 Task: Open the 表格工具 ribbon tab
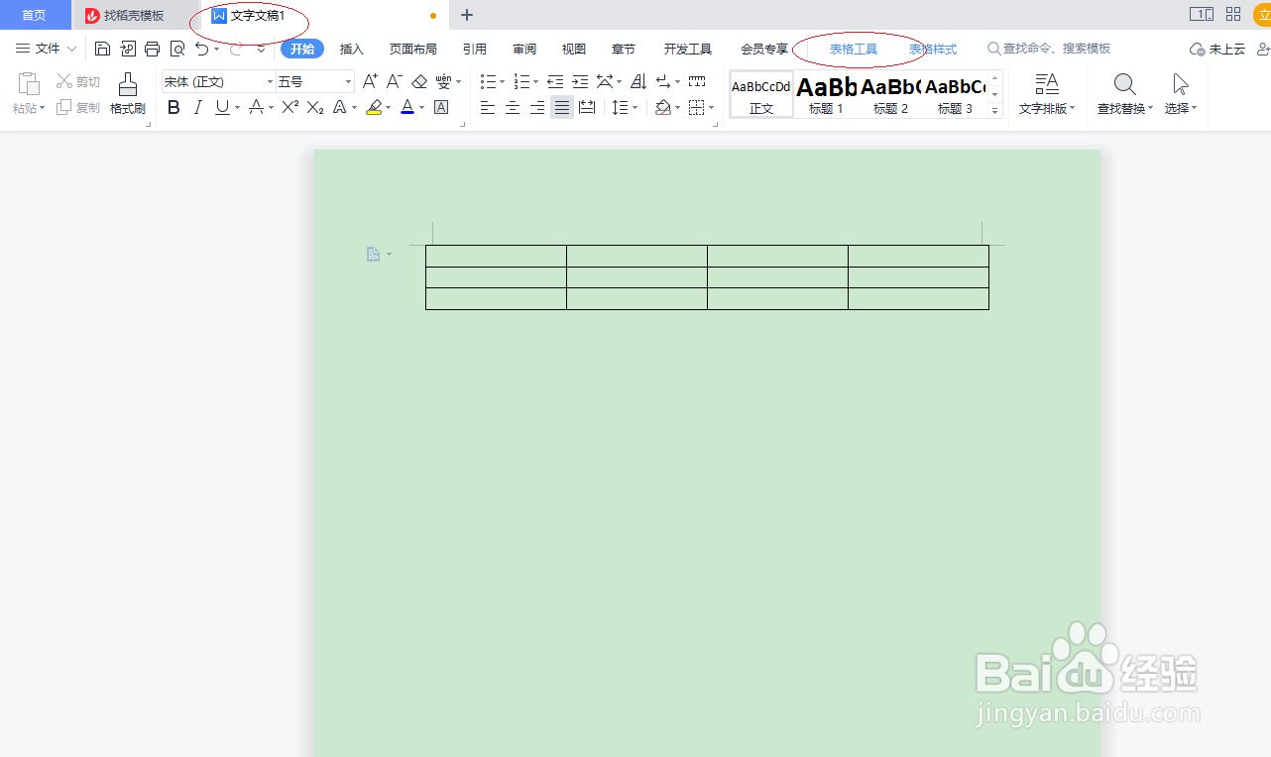(854, 49)
